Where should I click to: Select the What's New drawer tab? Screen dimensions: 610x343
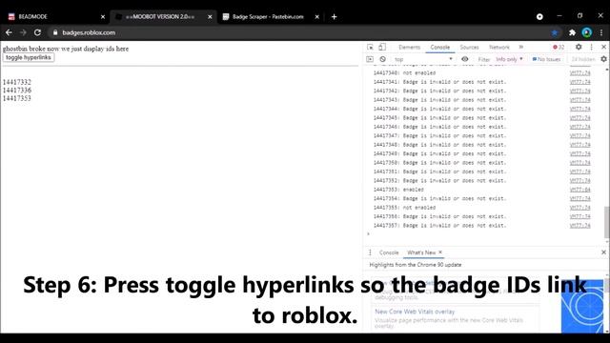(421, 252)
